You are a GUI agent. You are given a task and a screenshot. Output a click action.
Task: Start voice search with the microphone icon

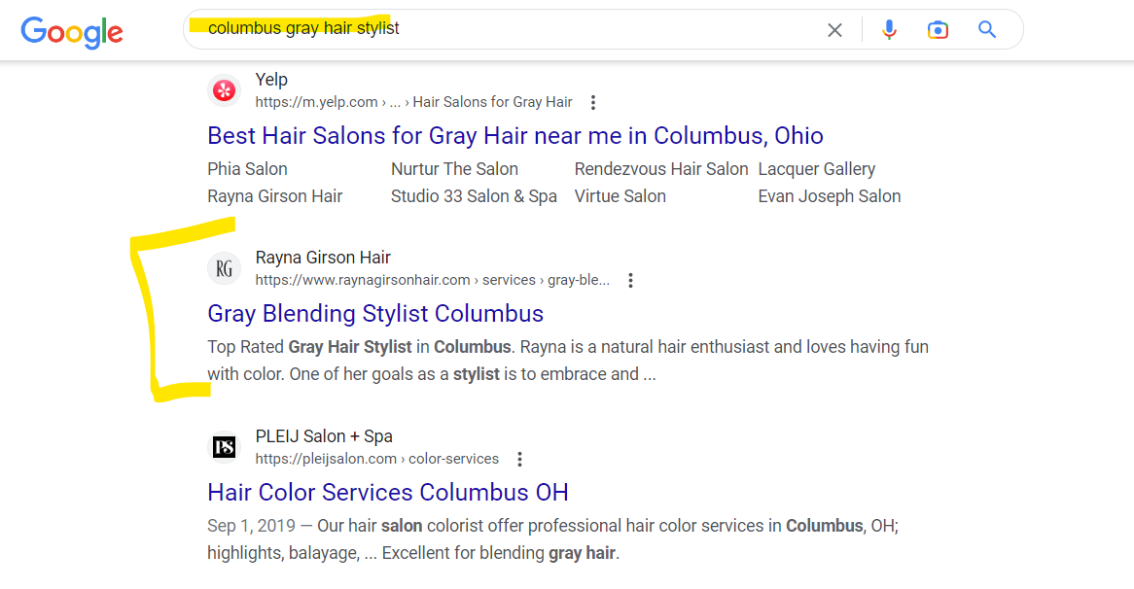click(x=889, y=29)
